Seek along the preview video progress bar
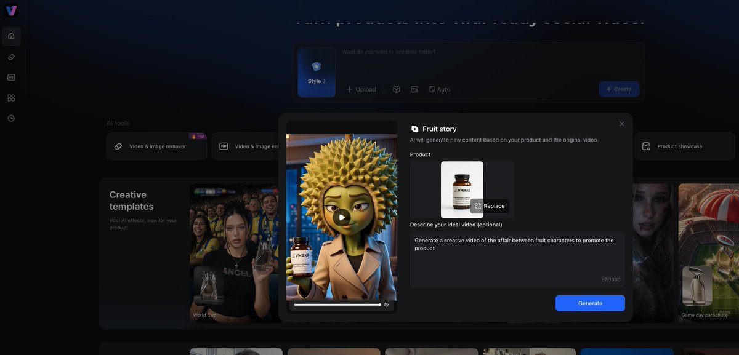The height and width of the screenshot is (355, 739). [x=337, y=305]
